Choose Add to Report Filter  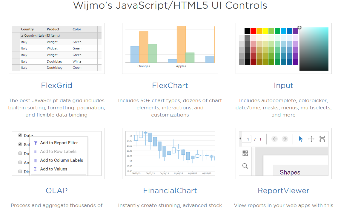pos(59,143)
